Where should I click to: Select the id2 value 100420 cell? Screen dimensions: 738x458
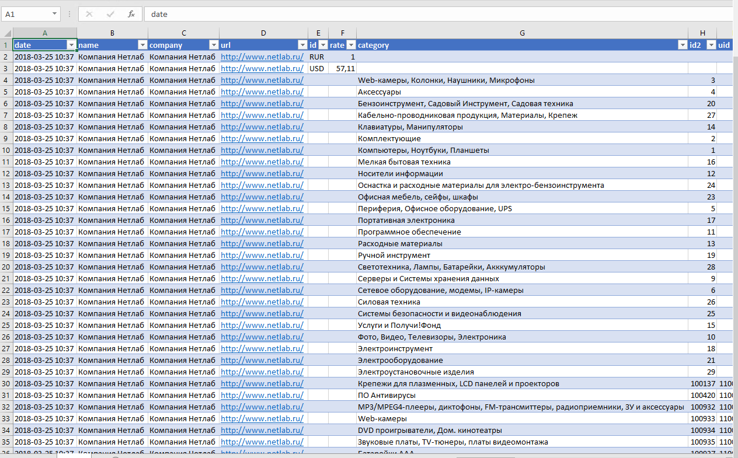click(x=702, y=395)
